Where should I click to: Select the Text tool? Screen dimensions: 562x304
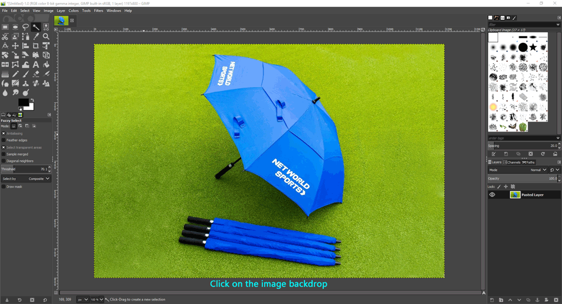click(x=36, y=64)
